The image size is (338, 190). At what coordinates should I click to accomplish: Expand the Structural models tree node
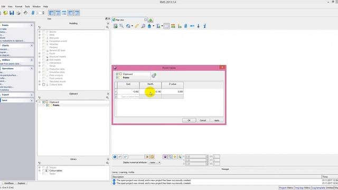(x=40, y=56)
